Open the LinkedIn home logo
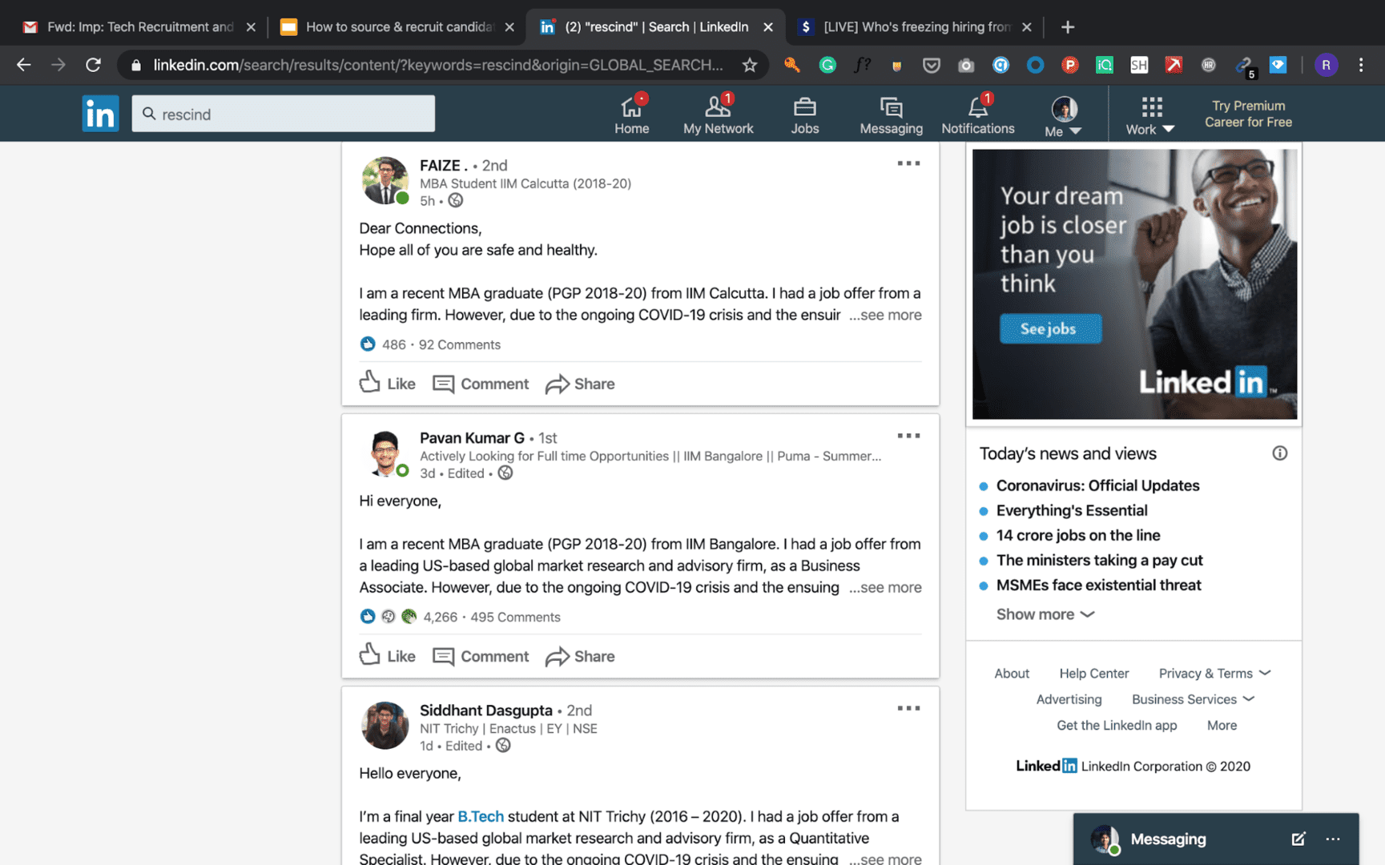The width and height of the screenshot is (1385, 865). [x=100, y=114]
